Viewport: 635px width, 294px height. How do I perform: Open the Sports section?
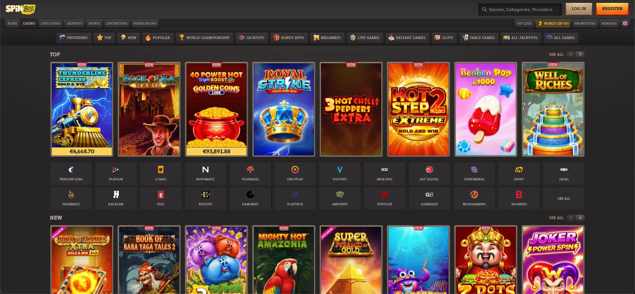(x=94, y=23)
